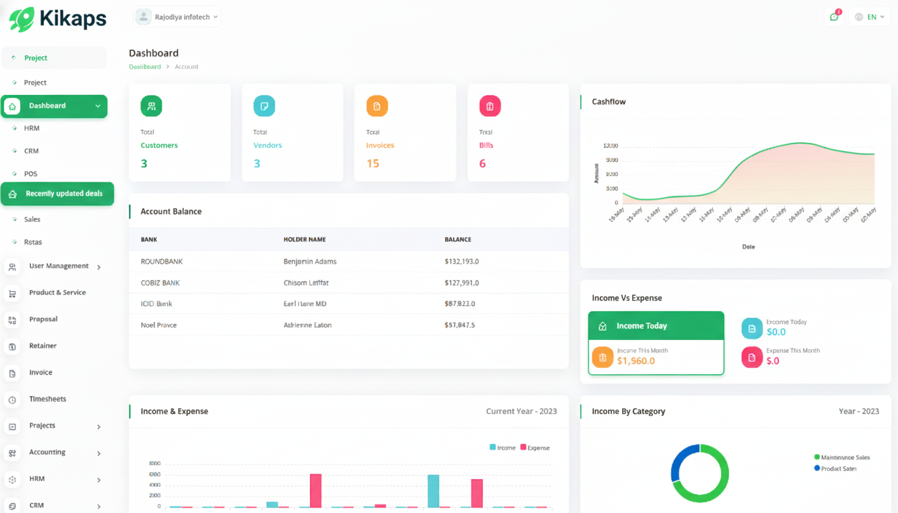The width and height of the screenshot is (898, 513).
Task: Click the pink Total Bills icon
Action: click(x=490, y=106)
